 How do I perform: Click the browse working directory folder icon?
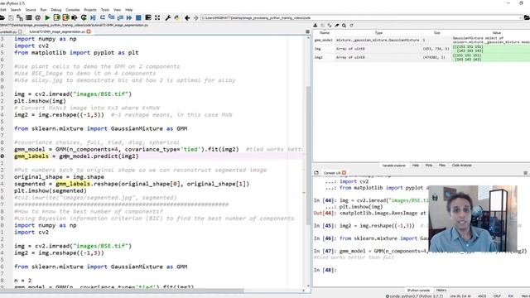pyautogui.click(x=527, y=17)
